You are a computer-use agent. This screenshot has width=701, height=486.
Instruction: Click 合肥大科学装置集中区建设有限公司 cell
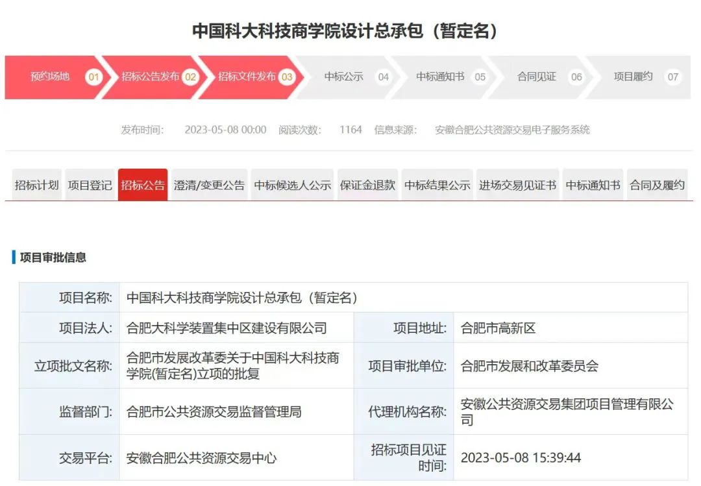pyautogui.click(x=236, y=328)
